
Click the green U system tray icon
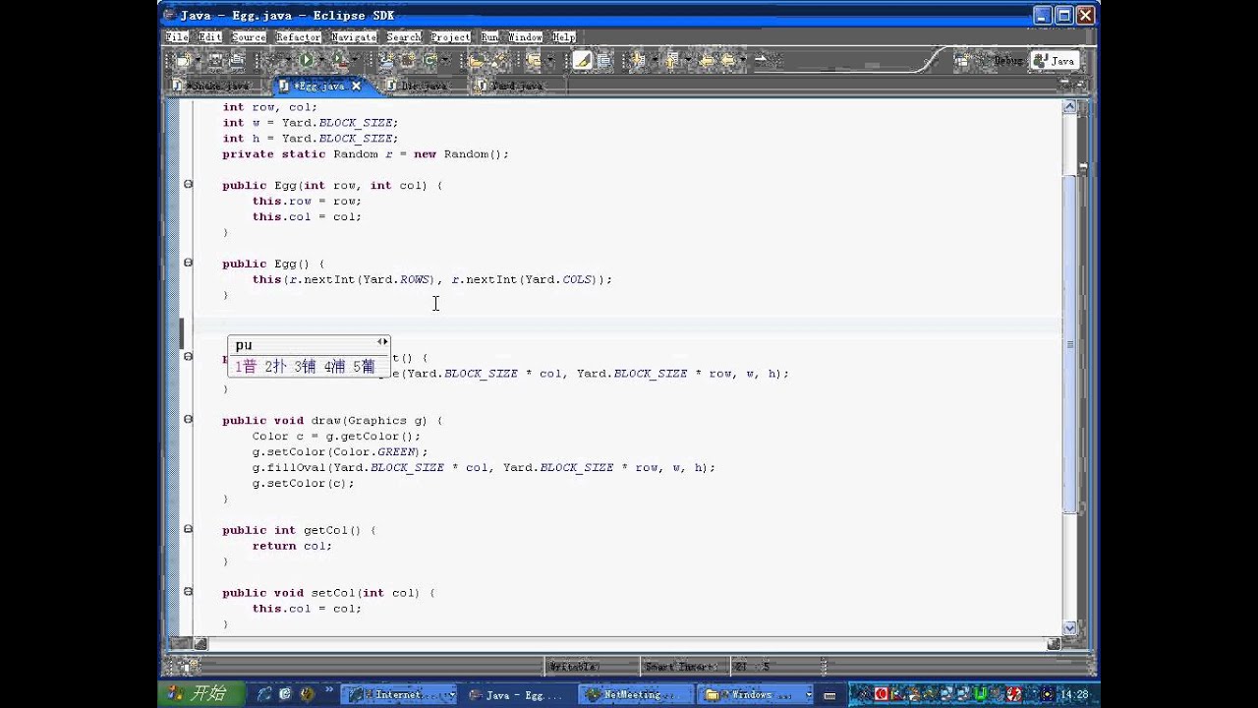(980, 694)
